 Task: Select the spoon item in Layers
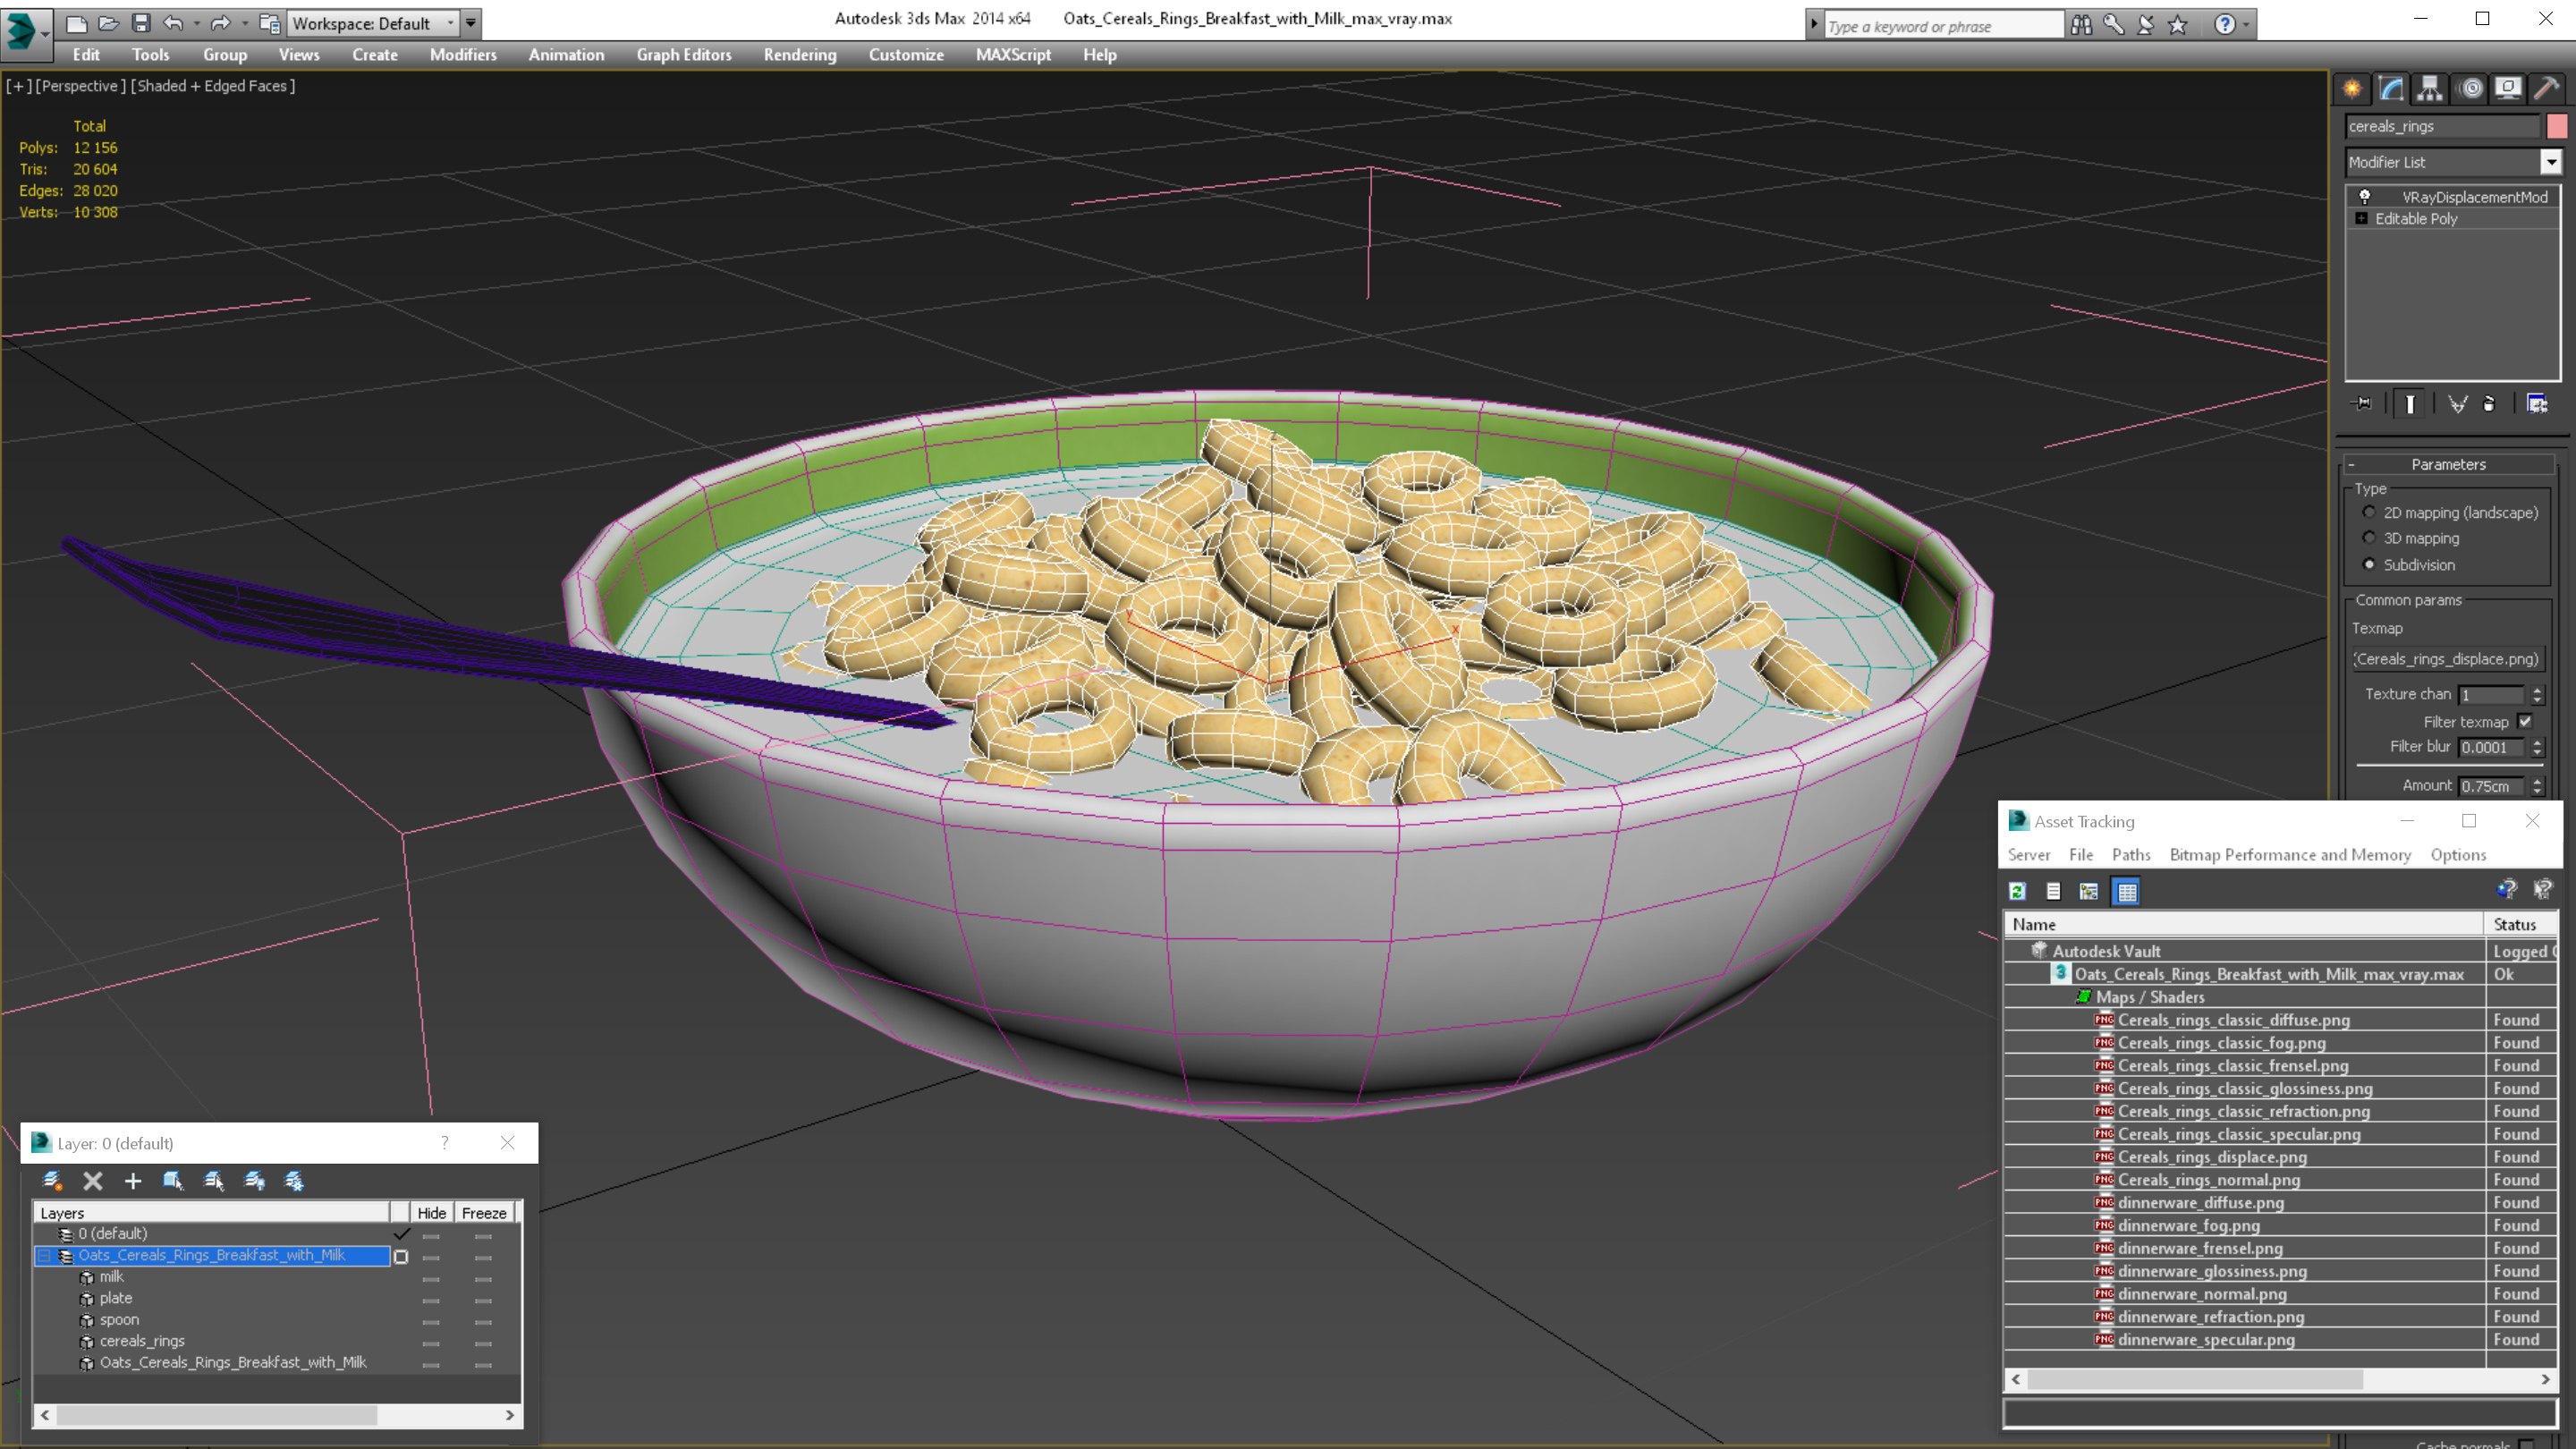[119, 1319]
